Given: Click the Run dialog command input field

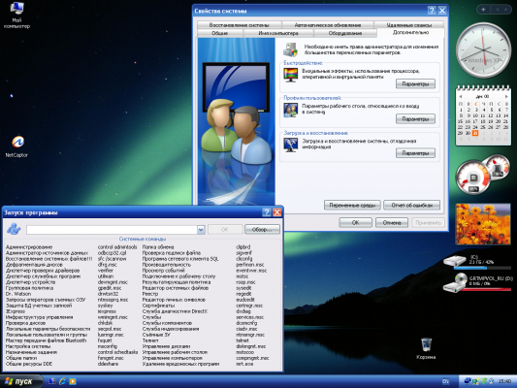Looking at the screenshot, I should [x=112, y=230].
